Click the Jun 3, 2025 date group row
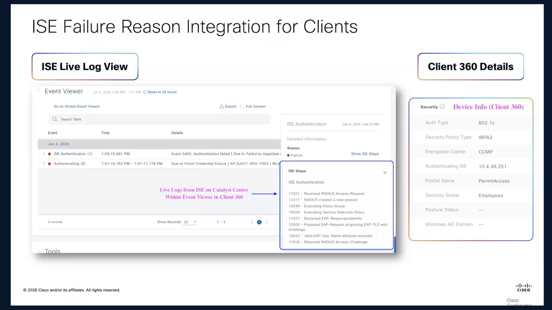 pyautogui.click(x=159, y=144)
